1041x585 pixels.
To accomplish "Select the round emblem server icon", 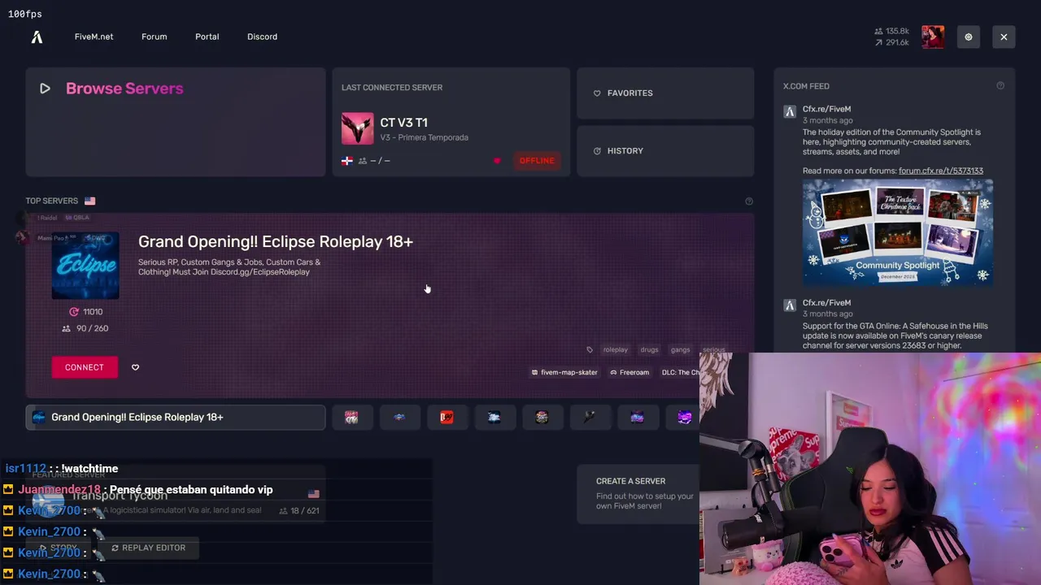I will [542, 417].
